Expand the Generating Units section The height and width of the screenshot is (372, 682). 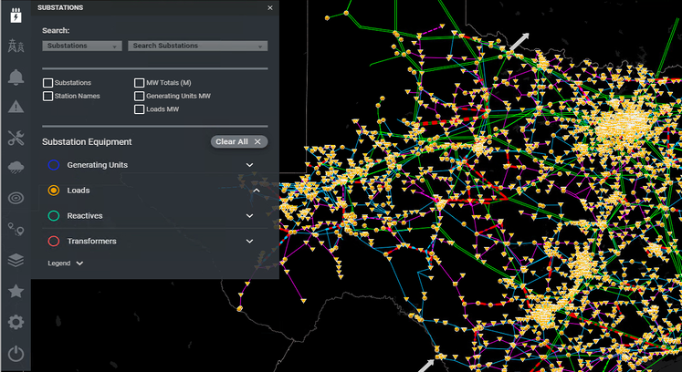[x=249, y=165]
